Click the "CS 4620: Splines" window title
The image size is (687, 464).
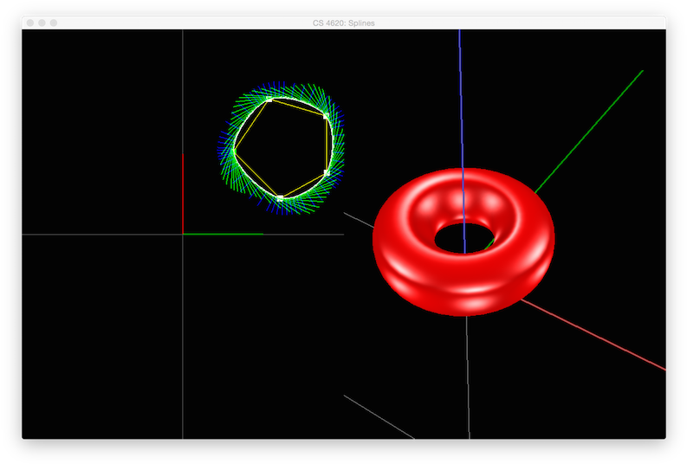pyautogui.click(x=344, y=23)
